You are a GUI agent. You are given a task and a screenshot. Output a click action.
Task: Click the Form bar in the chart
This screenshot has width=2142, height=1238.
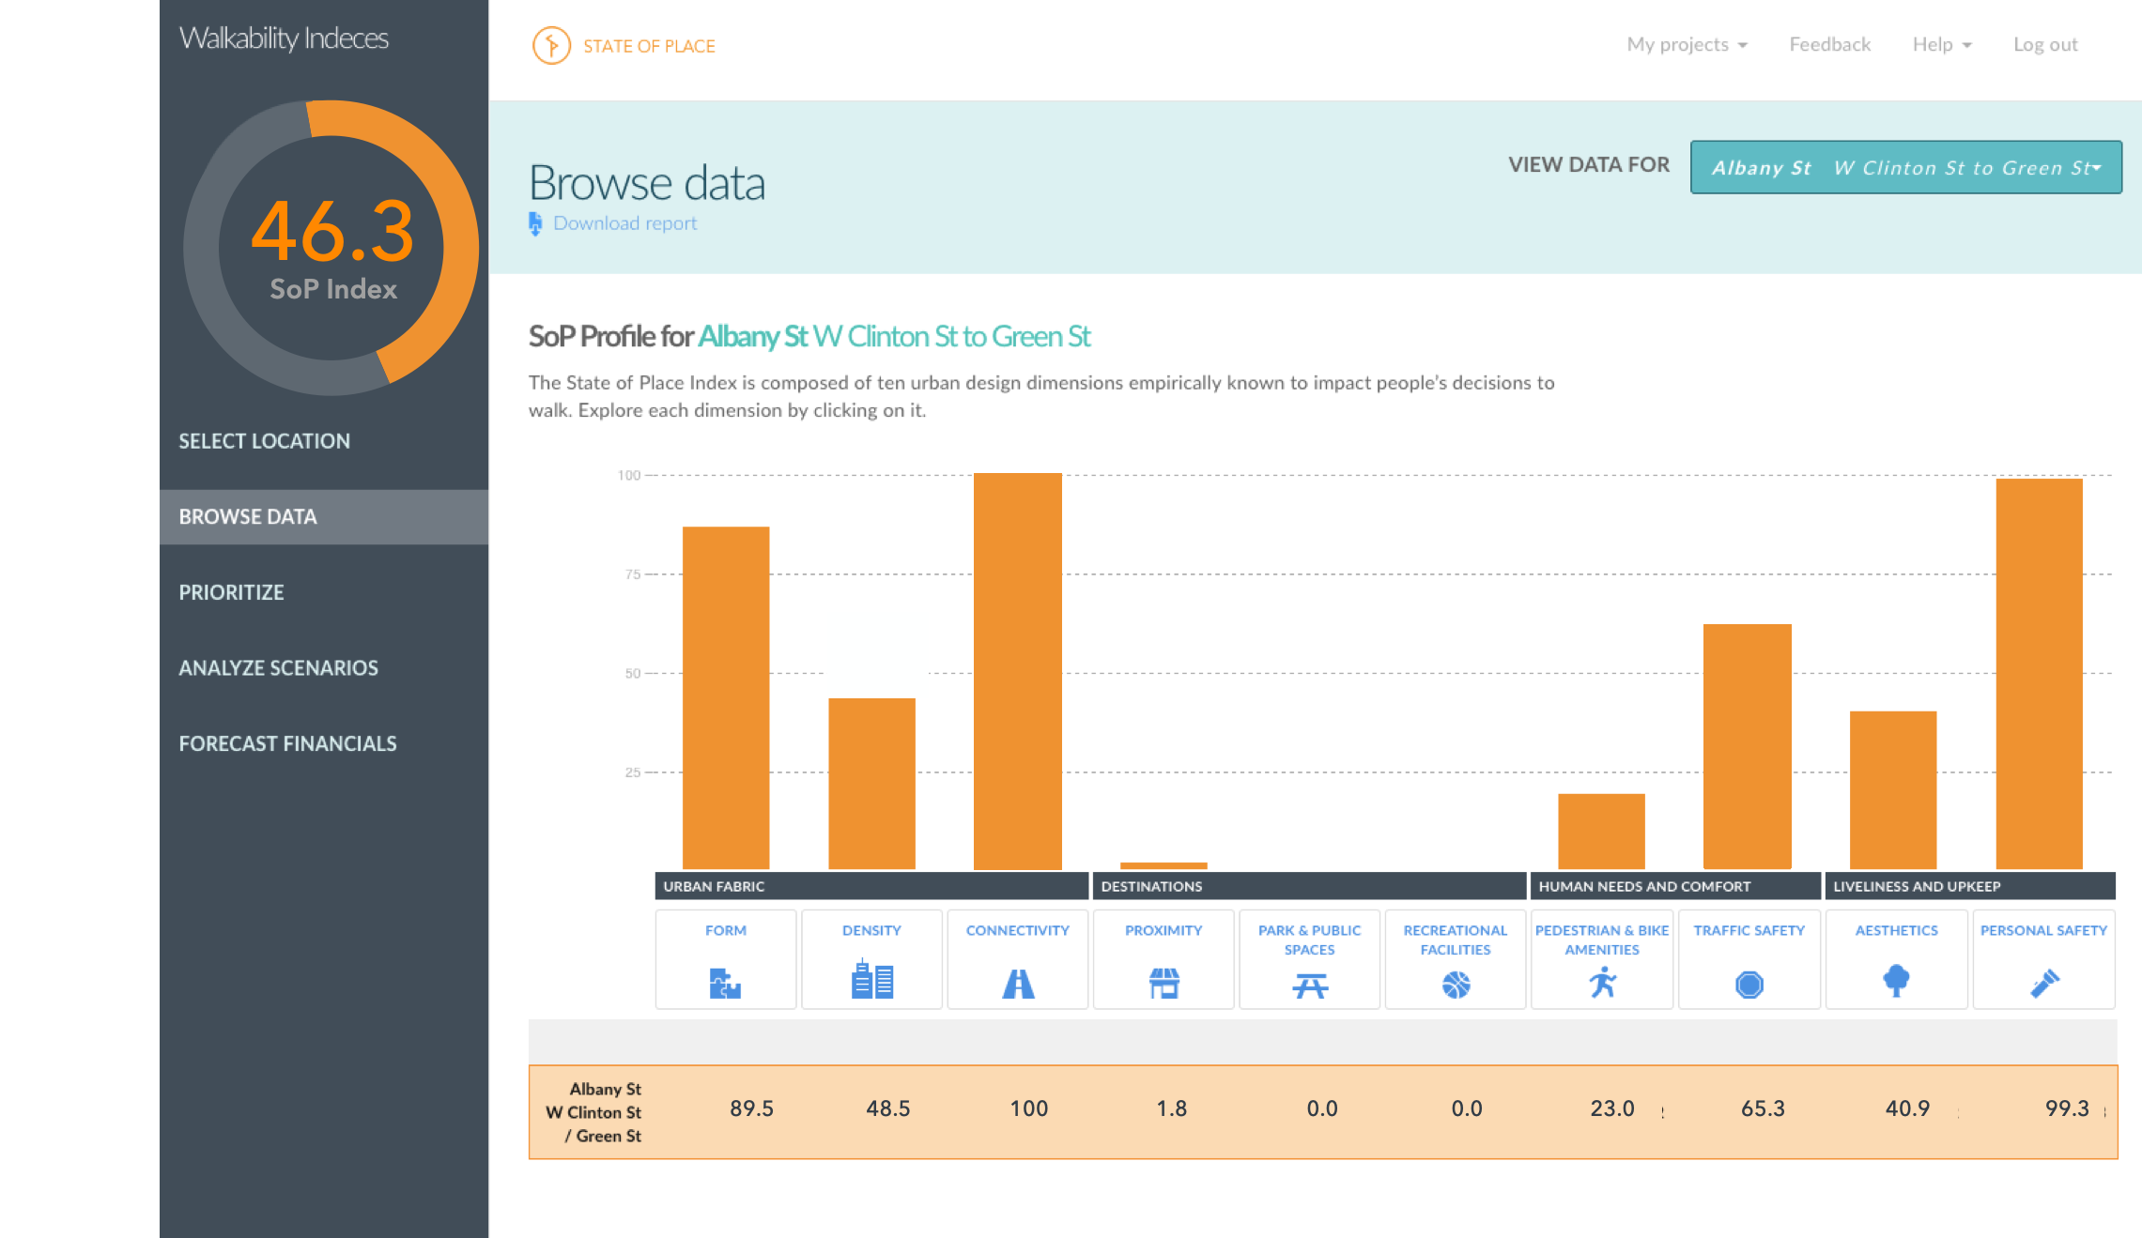[726, 697]
